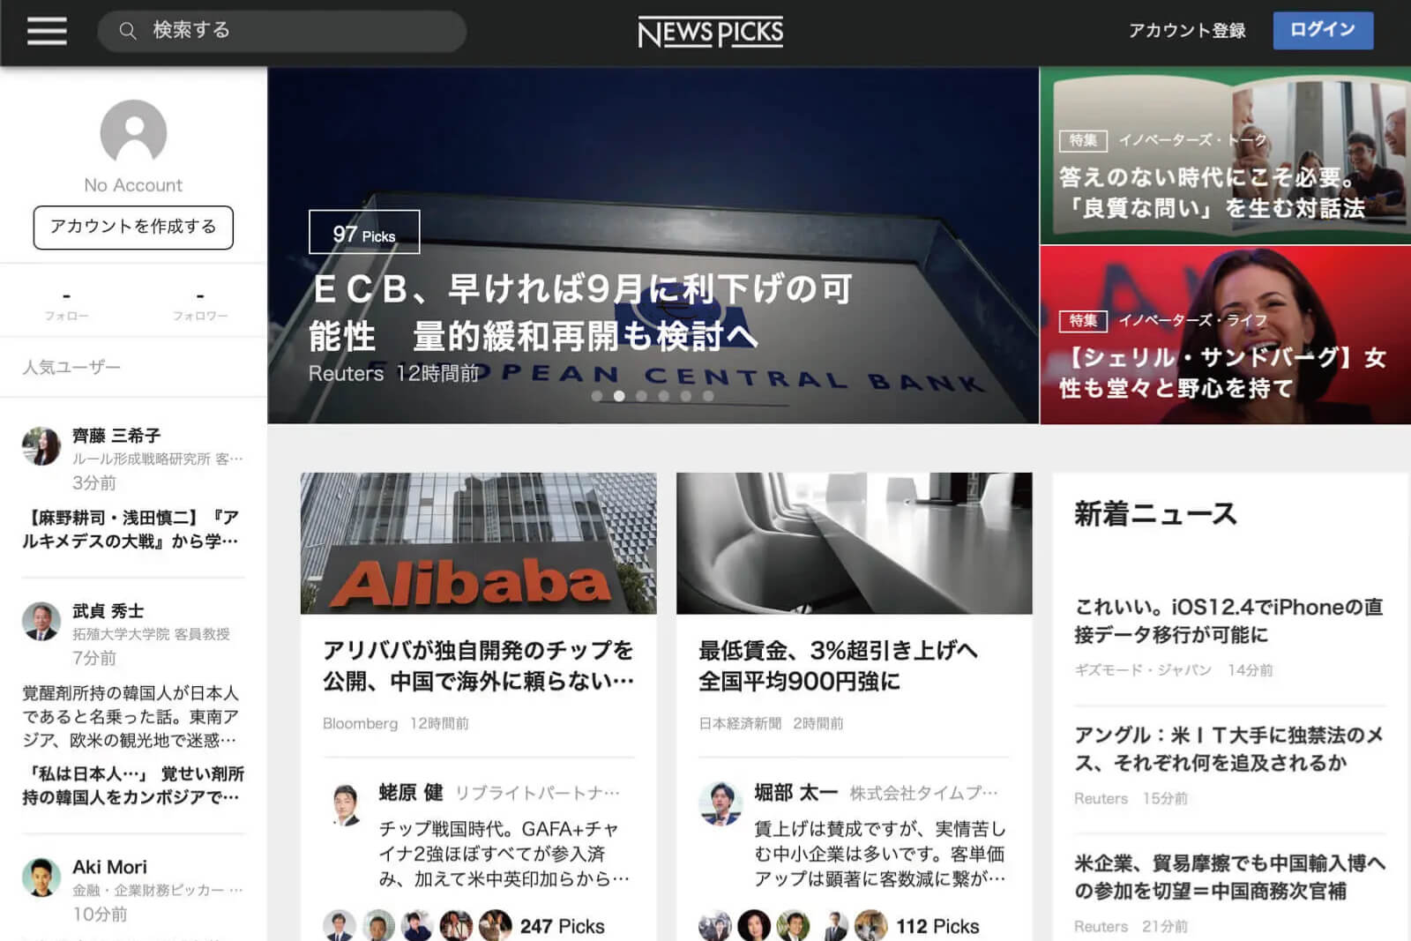This screenshot has height=941, width=1411.
Task: Click 蛯原 健's avatar in the Alibaba card
Action: tap(345, 803)
